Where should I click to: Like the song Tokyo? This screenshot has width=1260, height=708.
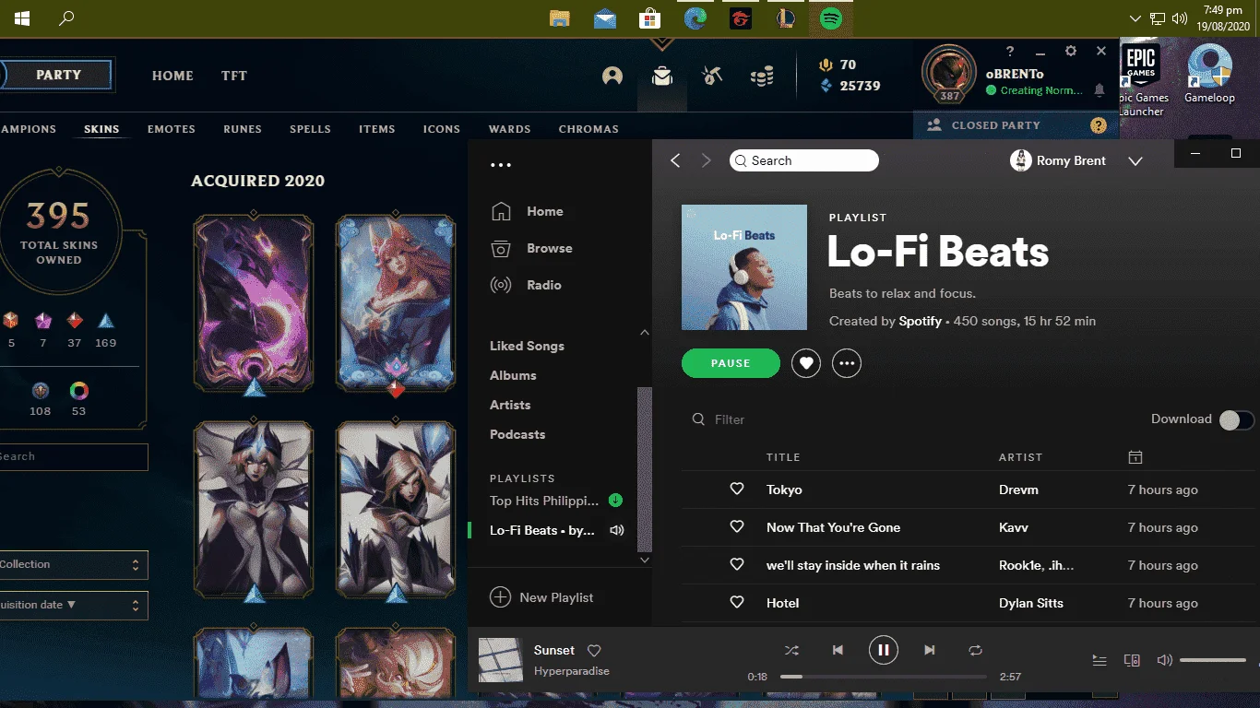[737, 490]
